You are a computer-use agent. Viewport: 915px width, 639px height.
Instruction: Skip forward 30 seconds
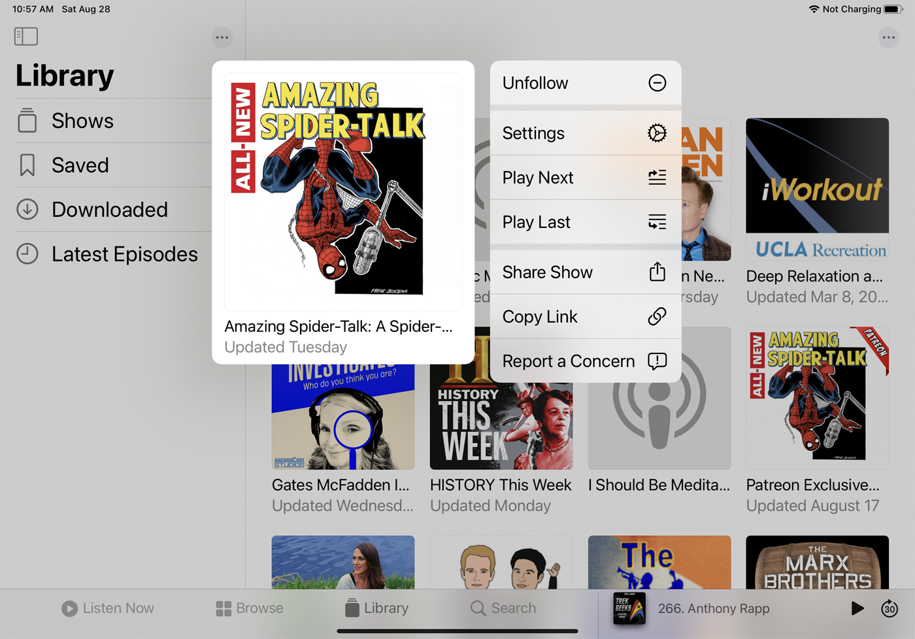coord(890,608)
